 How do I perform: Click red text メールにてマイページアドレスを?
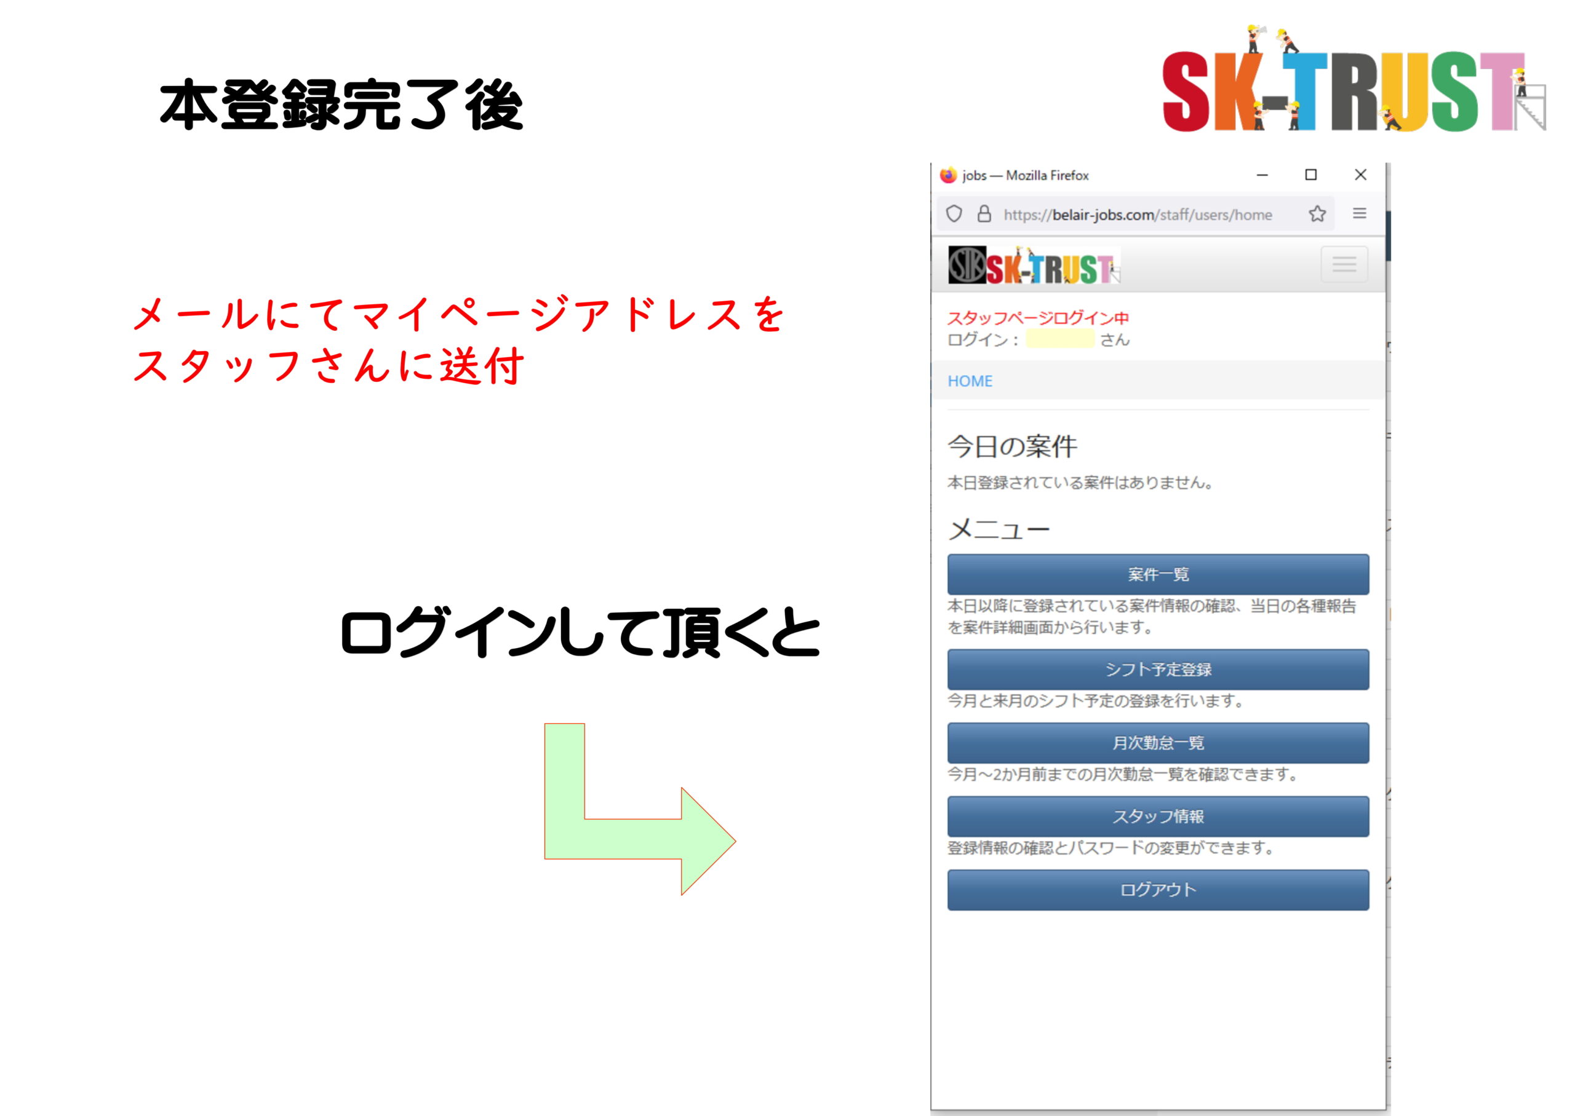[458, 315]
